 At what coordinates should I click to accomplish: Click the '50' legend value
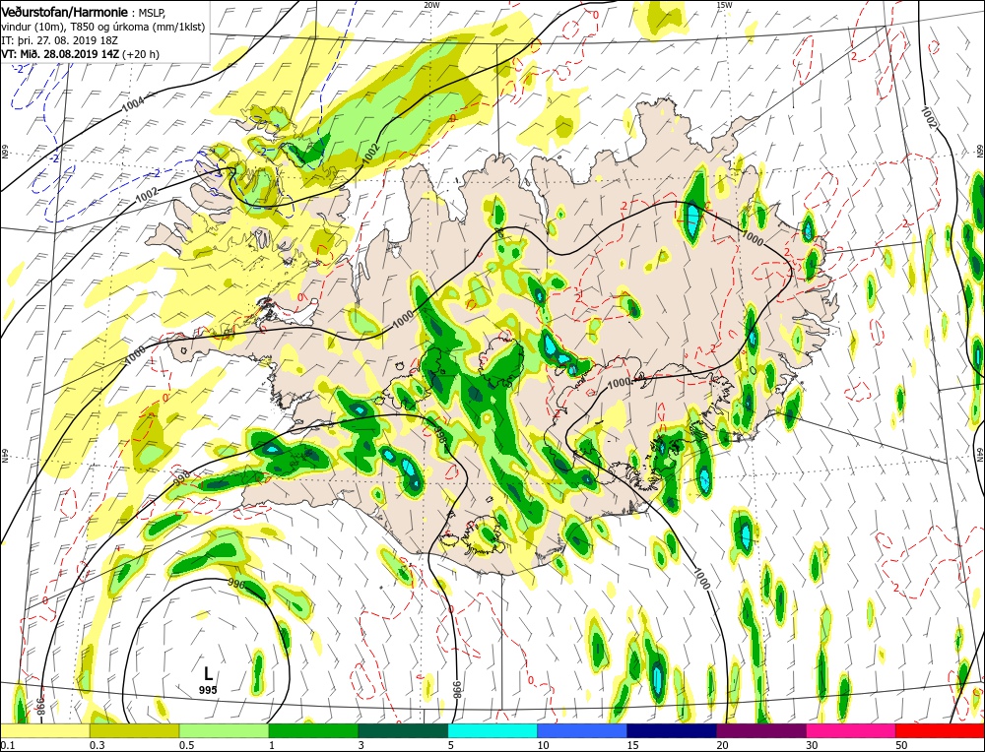pyautogui.click(x=901, y=745)
